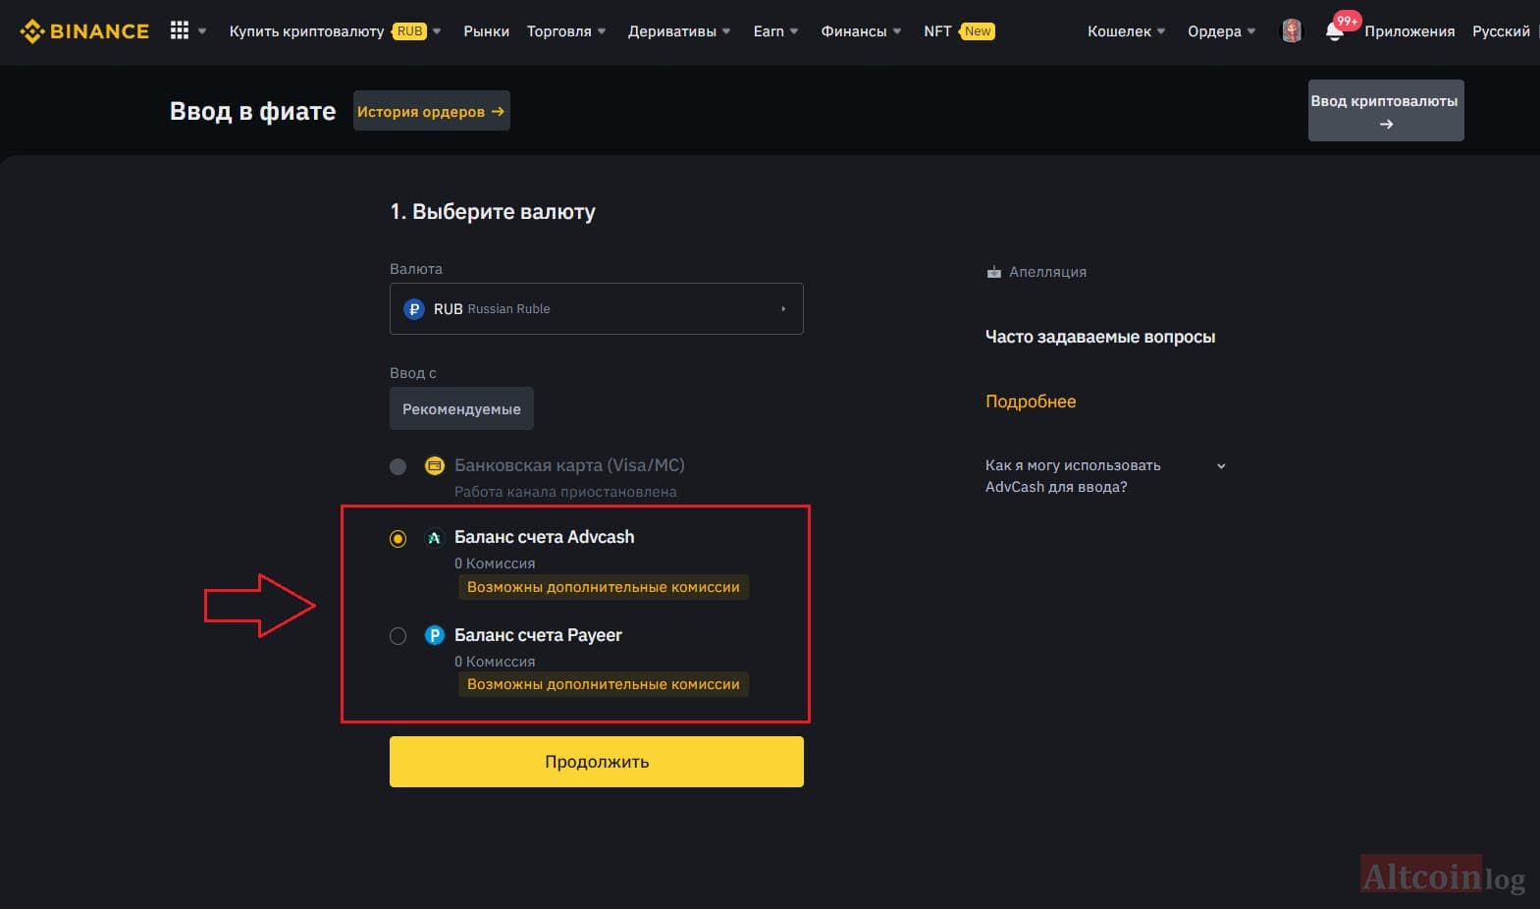Expand the AdvCash FAQ question

coord(1106,476)
